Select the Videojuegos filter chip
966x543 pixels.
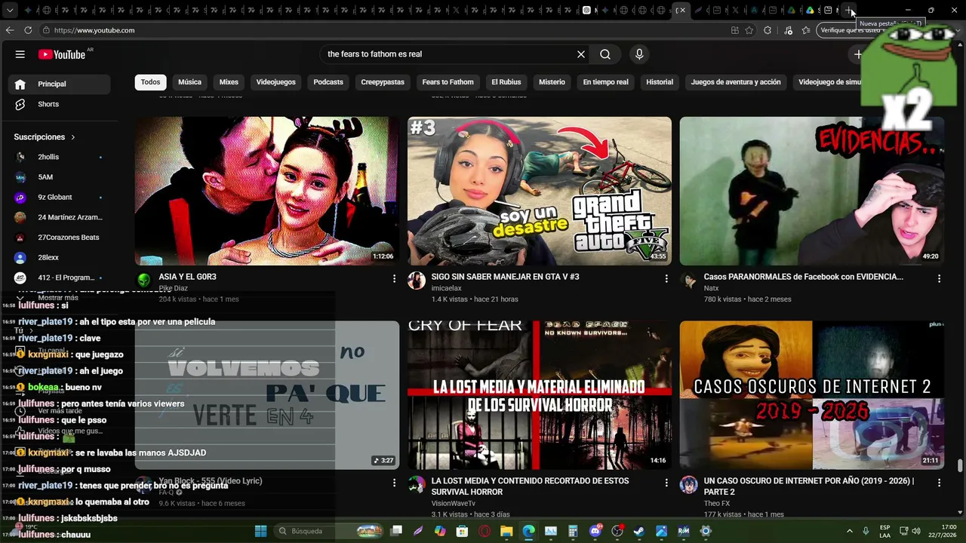275,82
